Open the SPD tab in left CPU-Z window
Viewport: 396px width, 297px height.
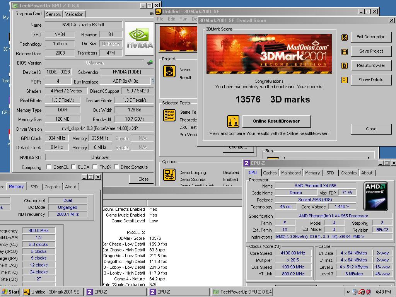click(x=34, y=187)
